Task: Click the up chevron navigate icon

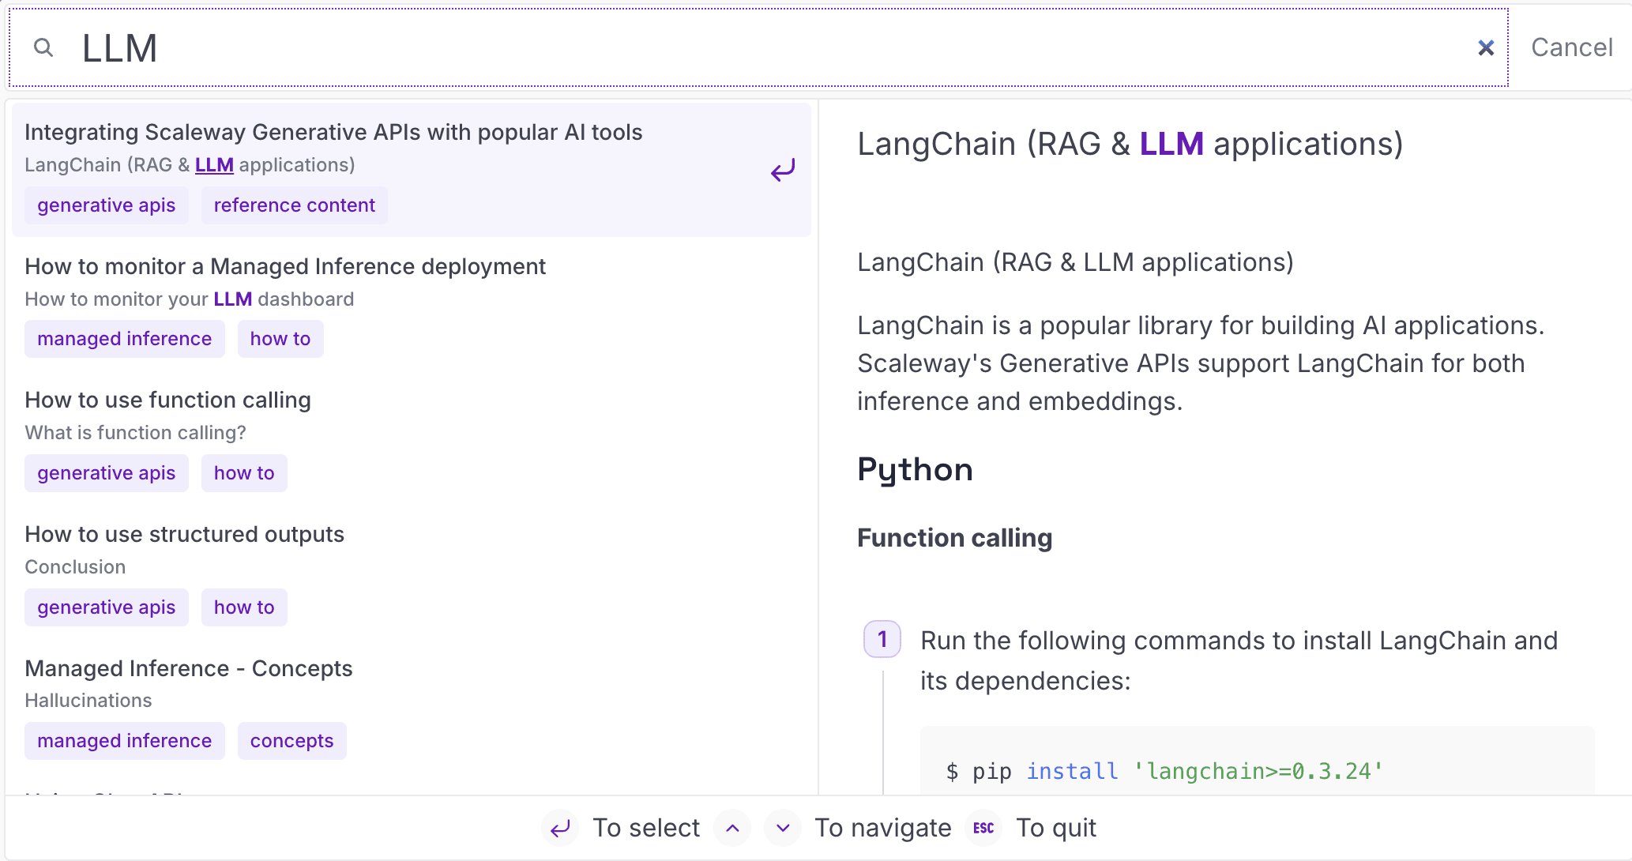Action: 732,828
